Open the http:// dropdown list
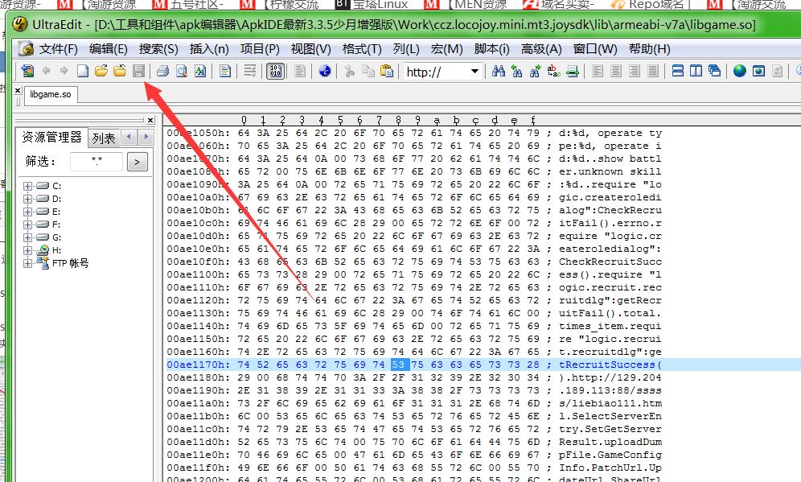This screenshot has width=801, height=482. tap(474, 72)
